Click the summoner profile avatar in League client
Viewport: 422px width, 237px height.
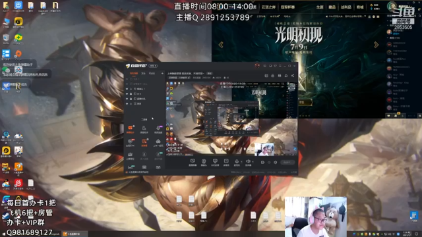tap(392, 6)
